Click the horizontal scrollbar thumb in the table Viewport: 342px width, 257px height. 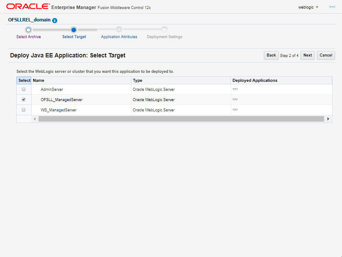[181, 119]
